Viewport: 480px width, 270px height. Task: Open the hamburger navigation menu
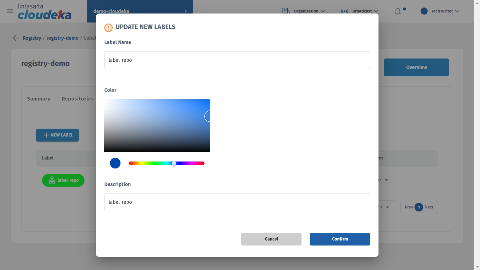pyautogui.click(x=10, y=11)
